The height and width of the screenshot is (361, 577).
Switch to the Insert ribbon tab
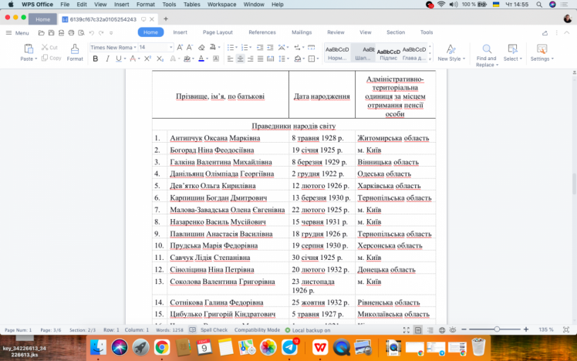coord(180,32)
